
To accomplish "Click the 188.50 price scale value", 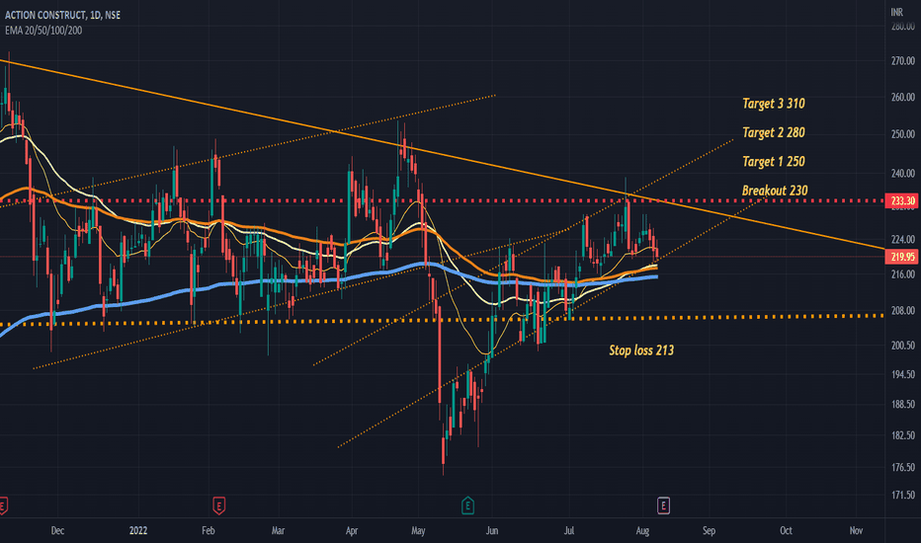I will pos(903,405).
